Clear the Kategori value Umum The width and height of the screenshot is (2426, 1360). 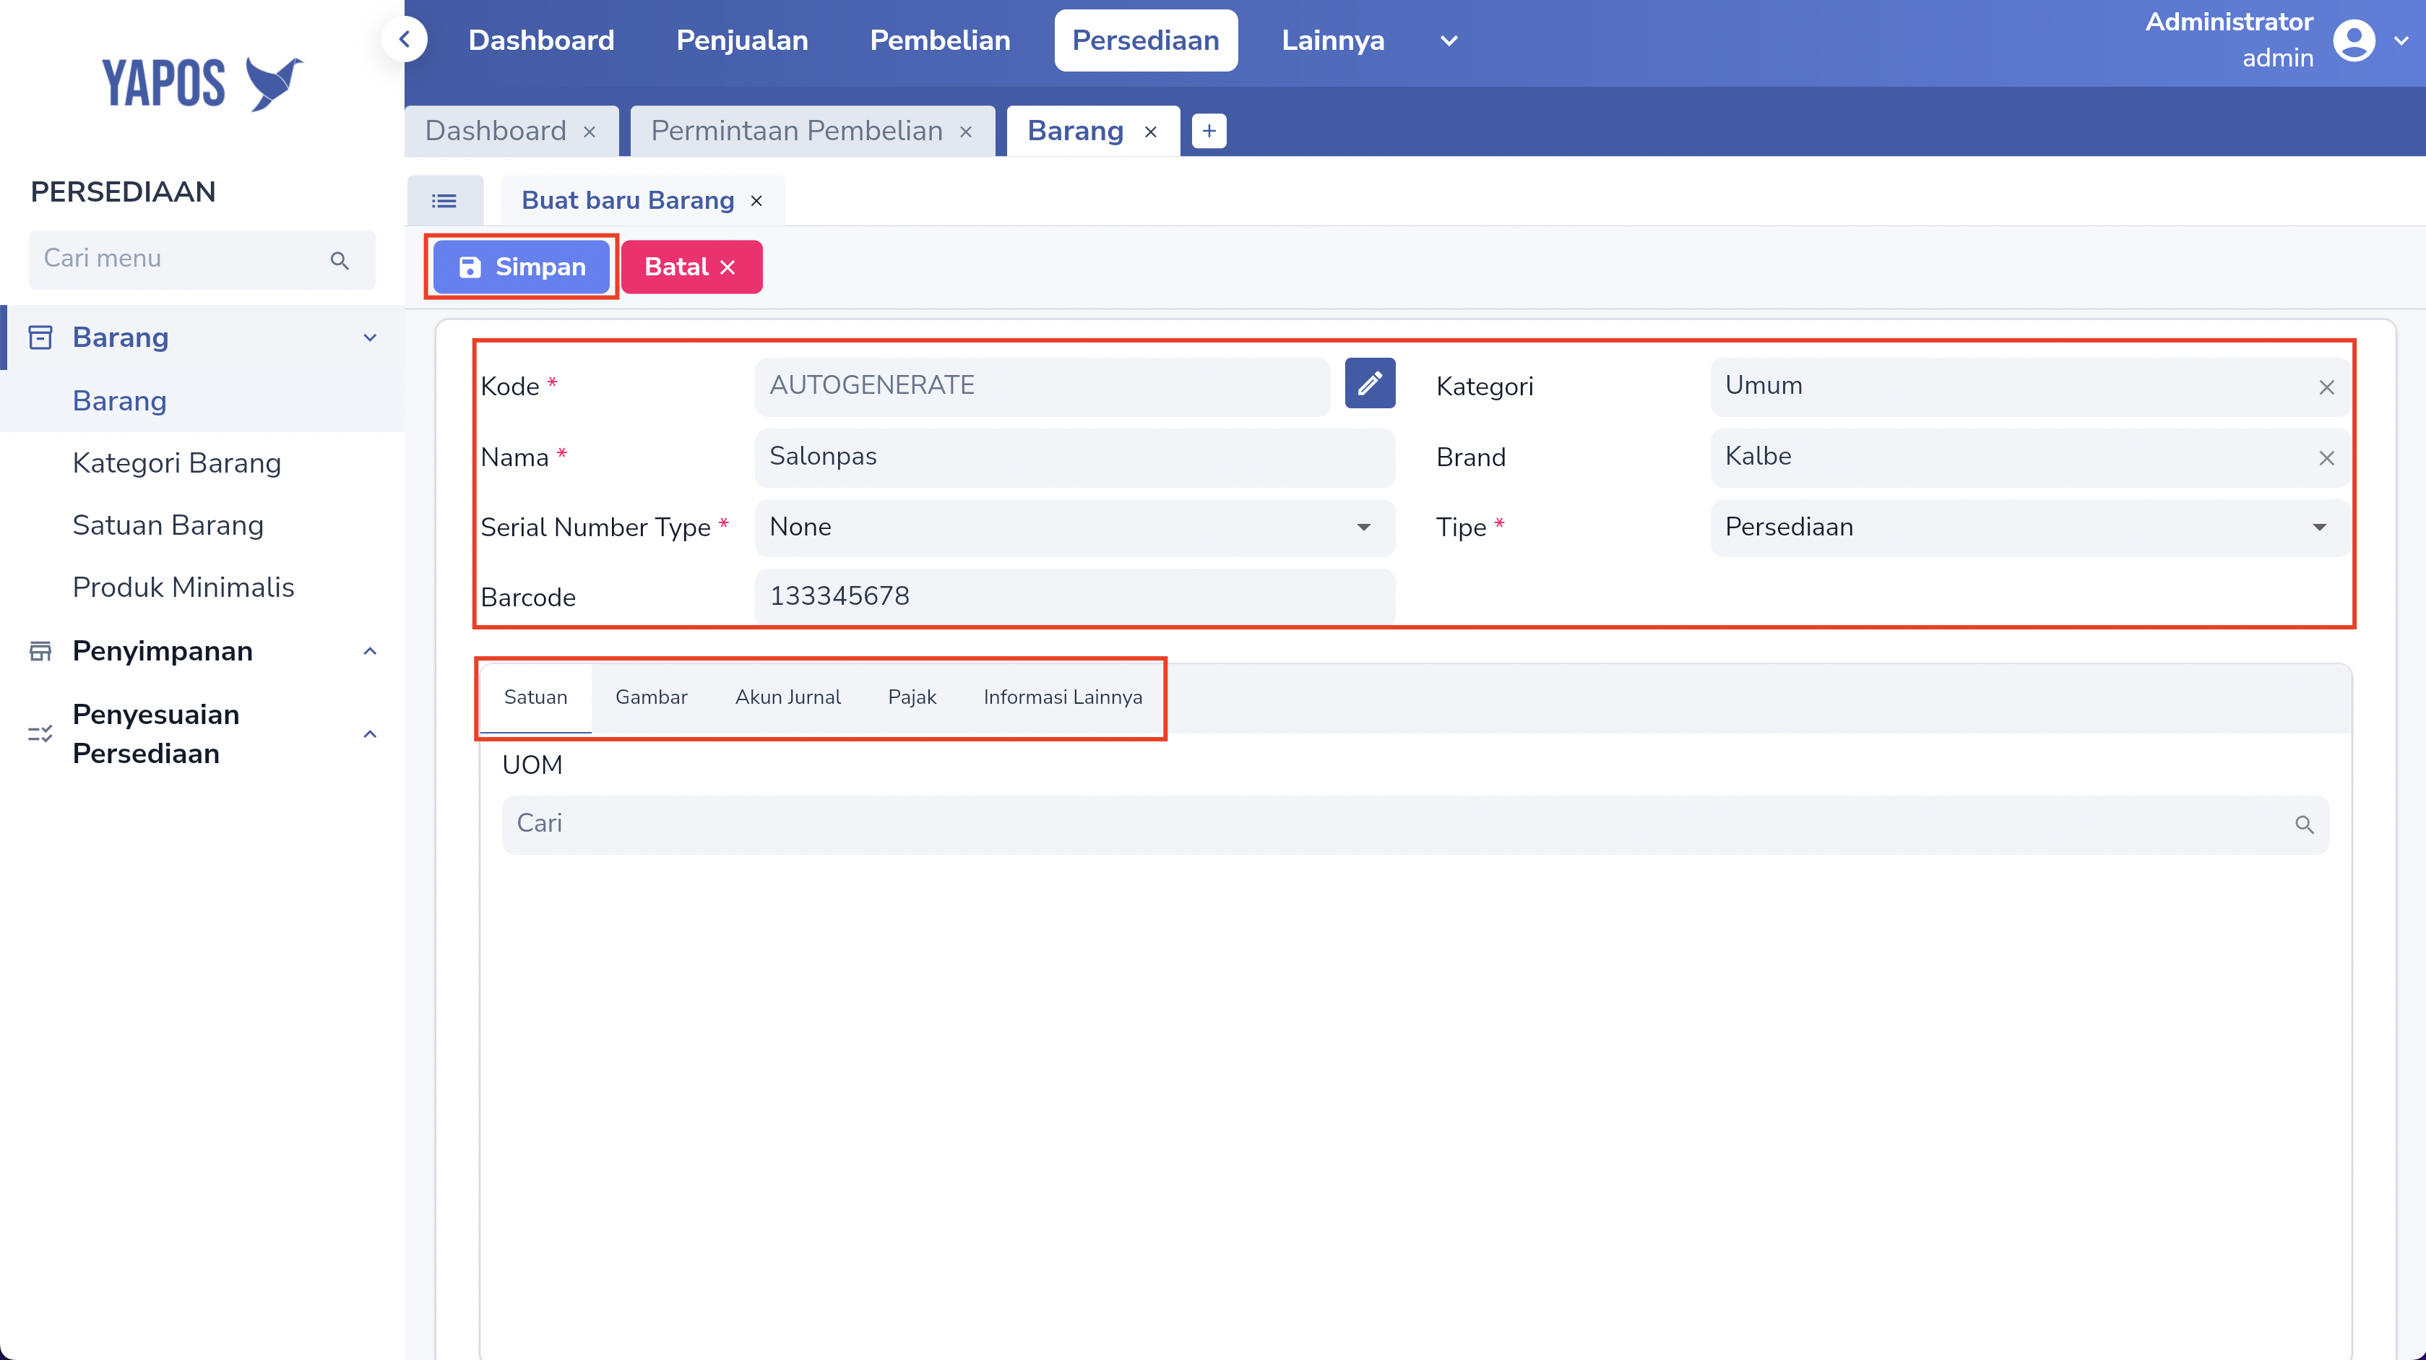pyautogui.click(x=2326, y=387)
